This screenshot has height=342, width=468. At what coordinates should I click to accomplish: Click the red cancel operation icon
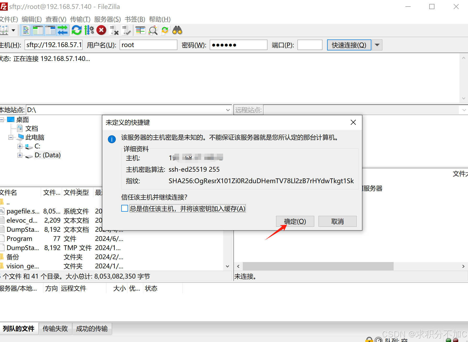[101, 30]
